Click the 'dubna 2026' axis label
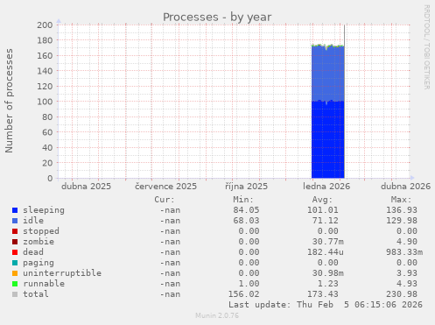Screen dimensions: 435x325 click(x=405, y=187)
